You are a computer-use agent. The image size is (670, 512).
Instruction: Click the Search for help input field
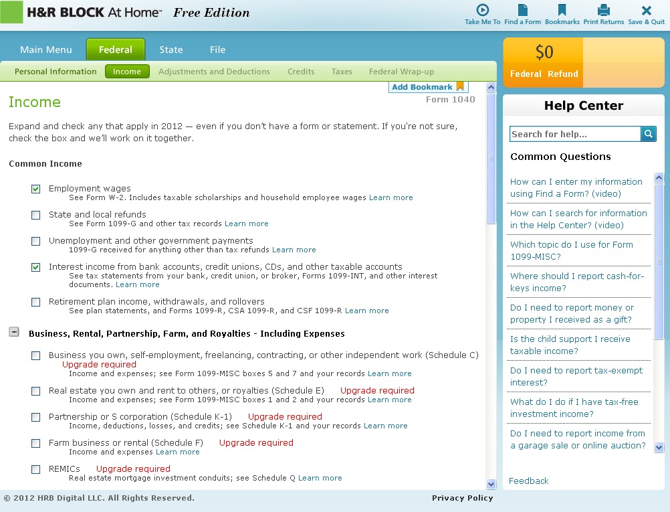573,134
